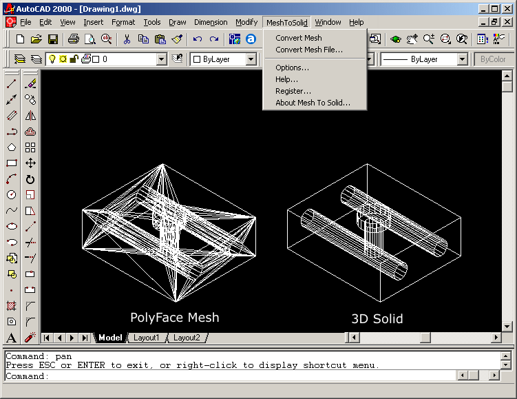Select the Erase tool in Modify toolbar

click(x=30, y=84)
